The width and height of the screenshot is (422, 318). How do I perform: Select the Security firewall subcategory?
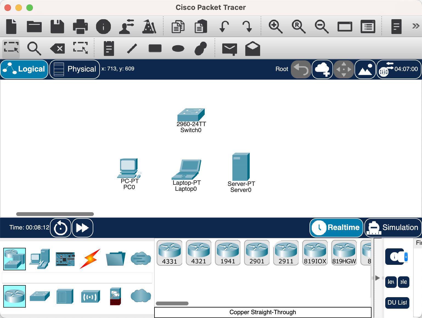click(x=116, y=296)
